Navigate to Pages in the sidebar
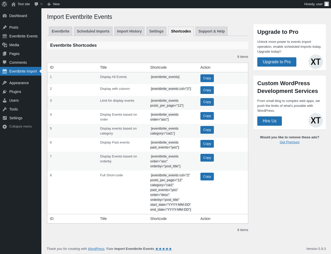Image resolution: width=331 pixels, height=254 pixels. point(21,54)
